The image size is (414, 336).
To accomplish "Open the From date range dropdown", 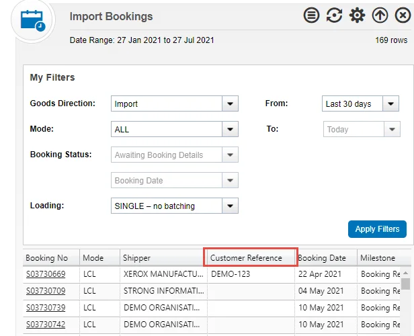I will [391, 104].
